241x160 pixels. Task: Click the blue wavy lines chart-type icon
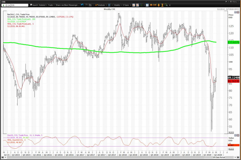coord(109,5)
